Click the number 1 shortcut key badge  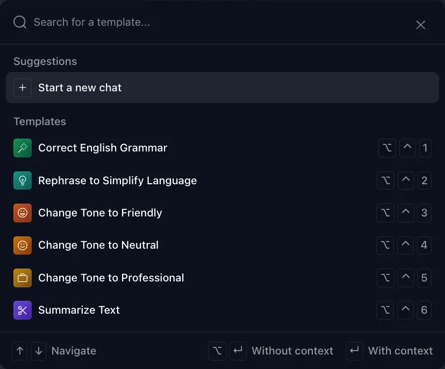tap(425, 148)
